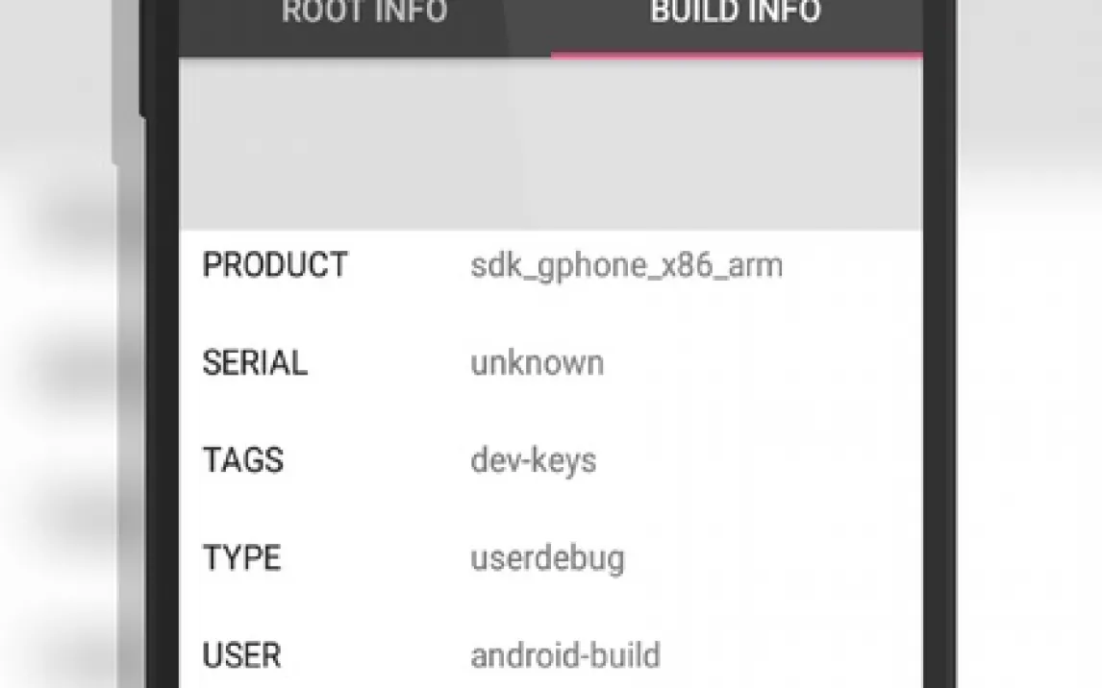Image resolution: width=1102 pixels, height=688 pixels.
Task: Click the TAGS label
Action: pyautogui.click(x=243, y=460)
